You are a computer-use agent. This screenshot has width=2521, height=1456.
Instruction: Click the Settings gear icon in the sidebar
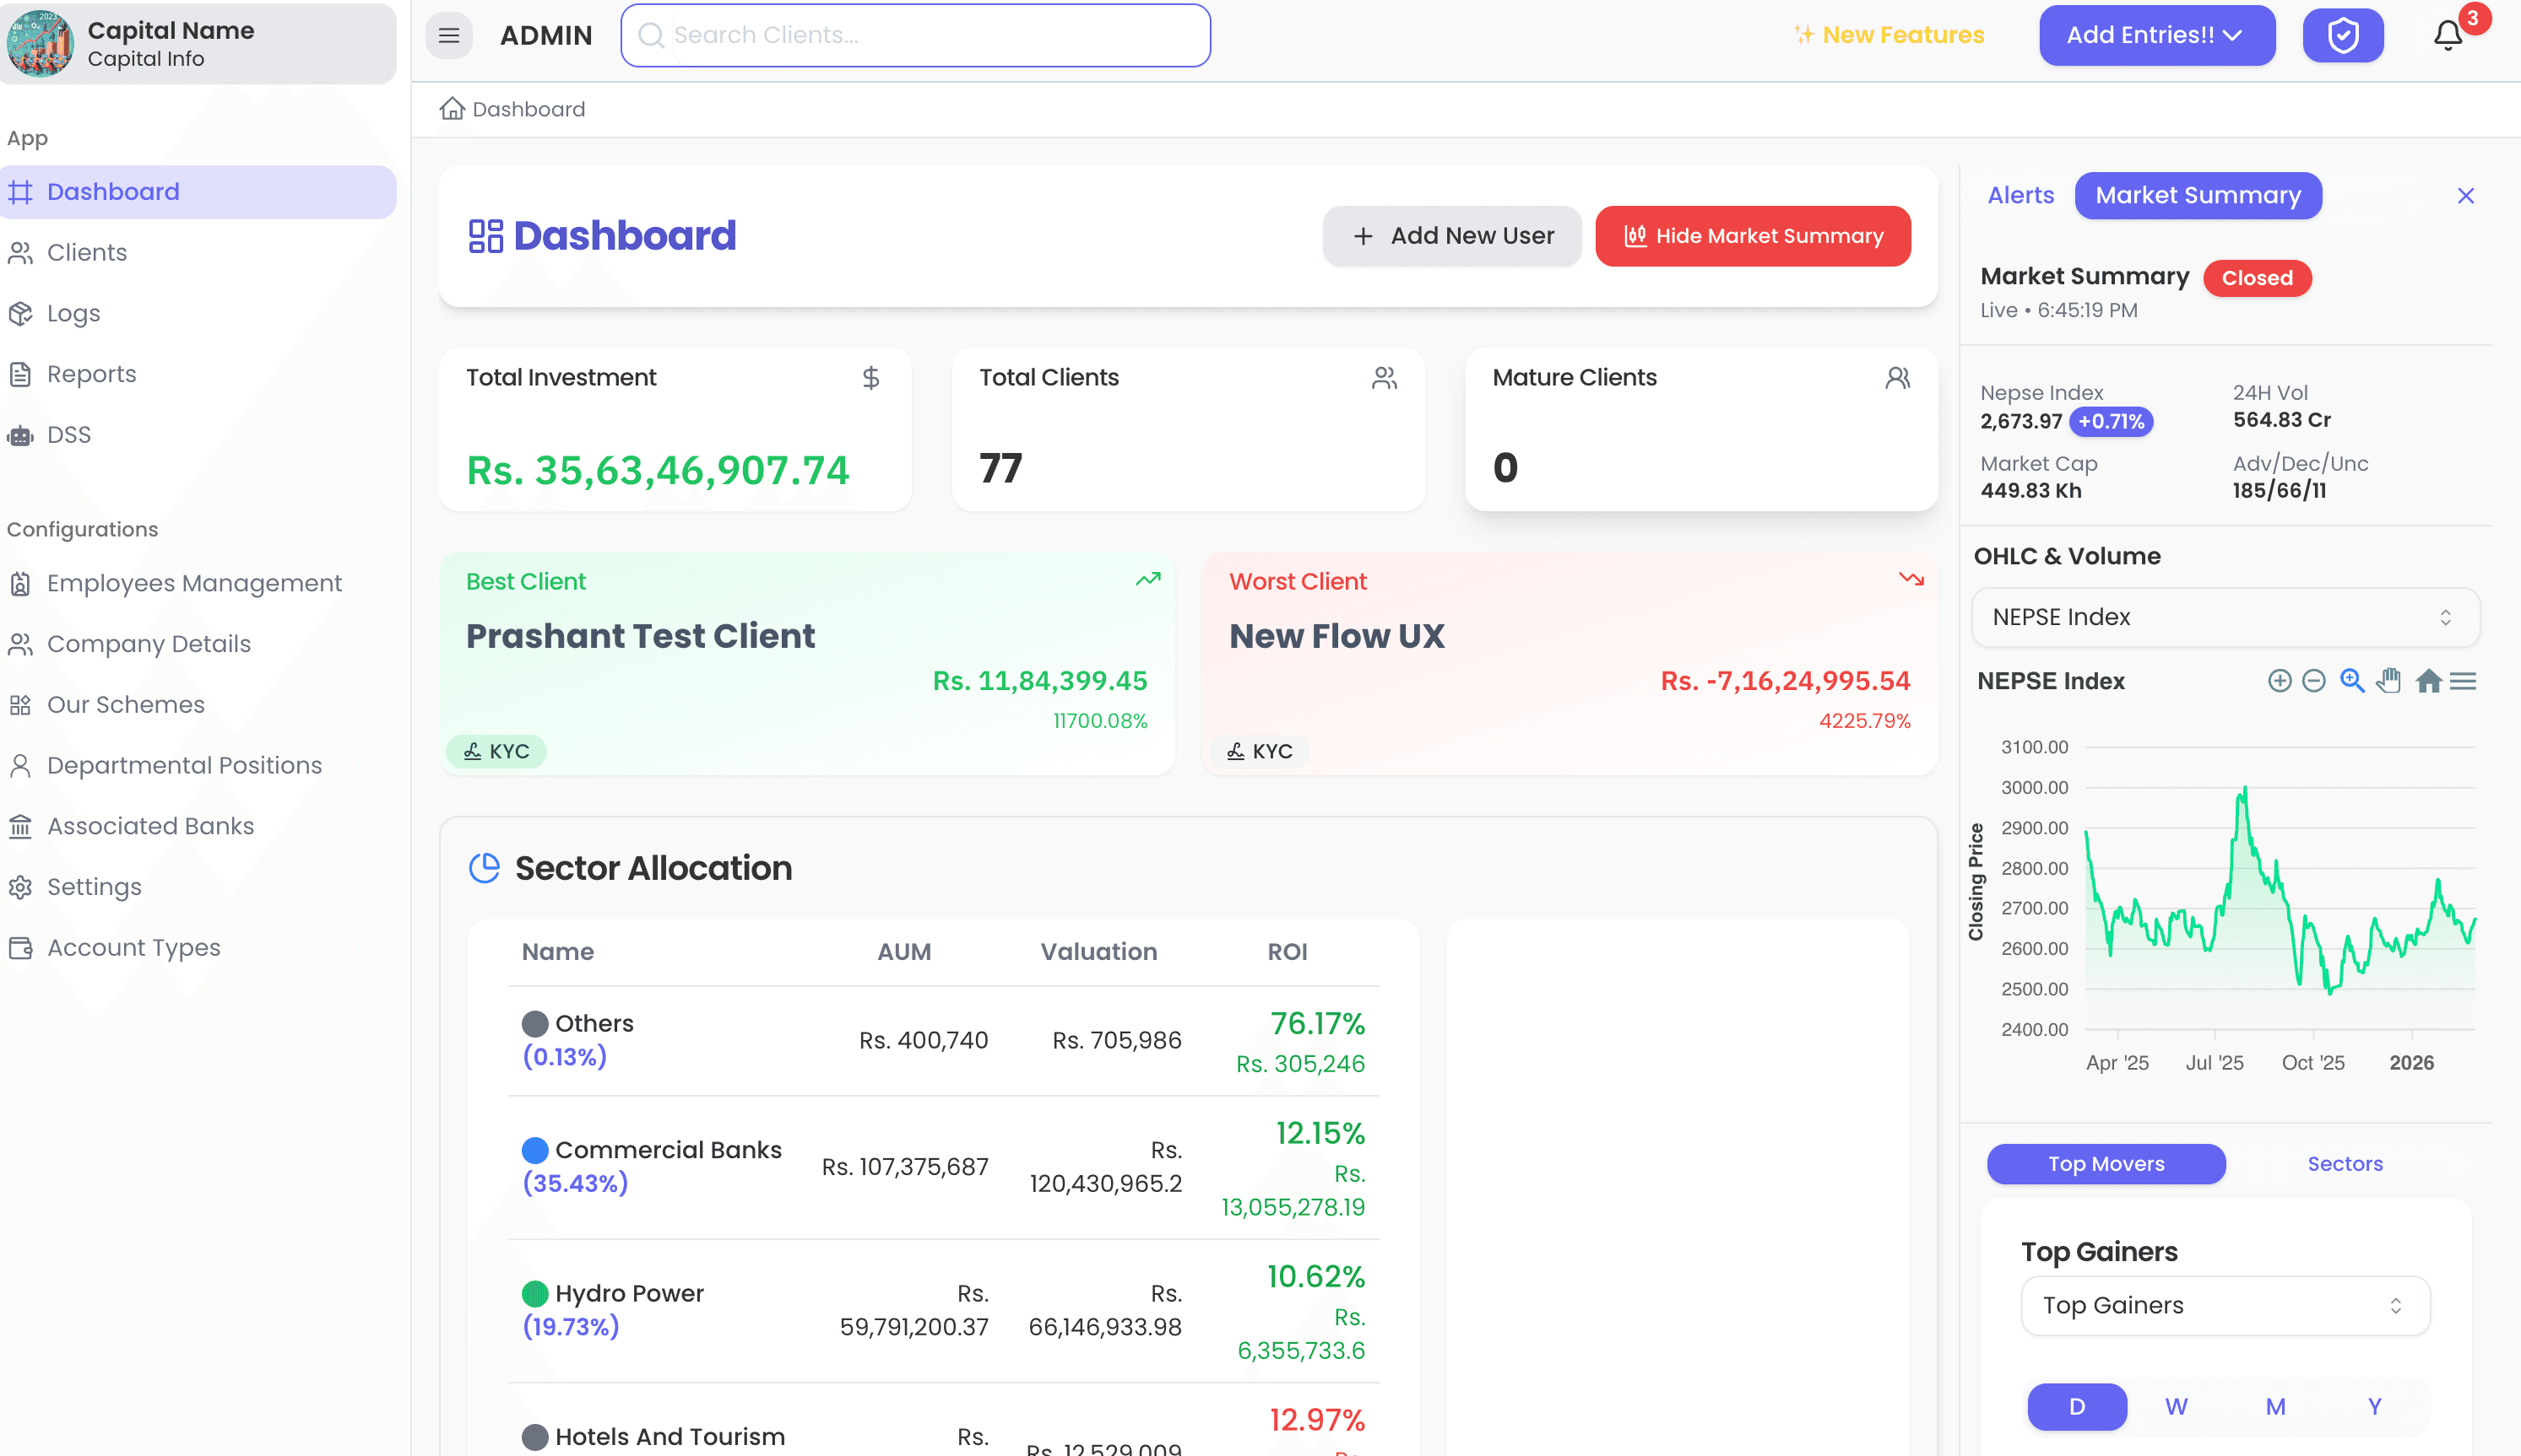point(20,887)
